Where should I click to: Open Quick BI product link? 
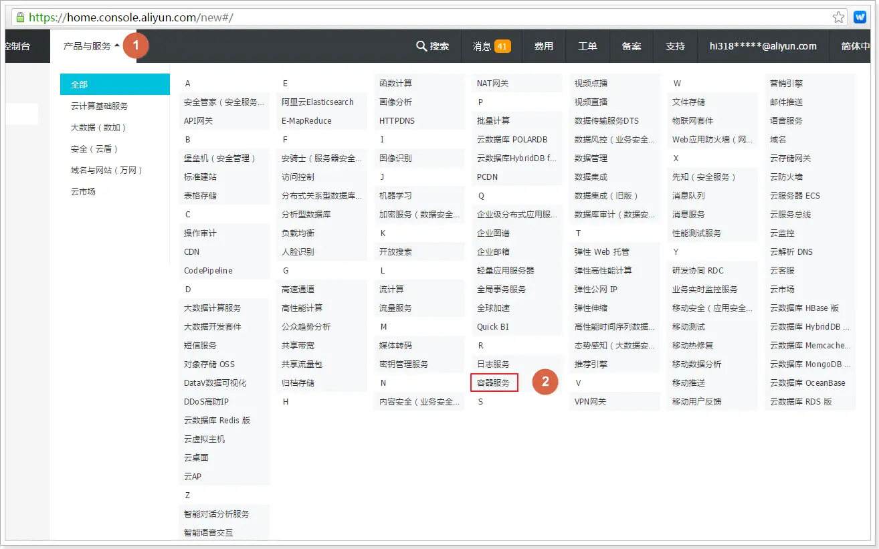tap(492, 327)
